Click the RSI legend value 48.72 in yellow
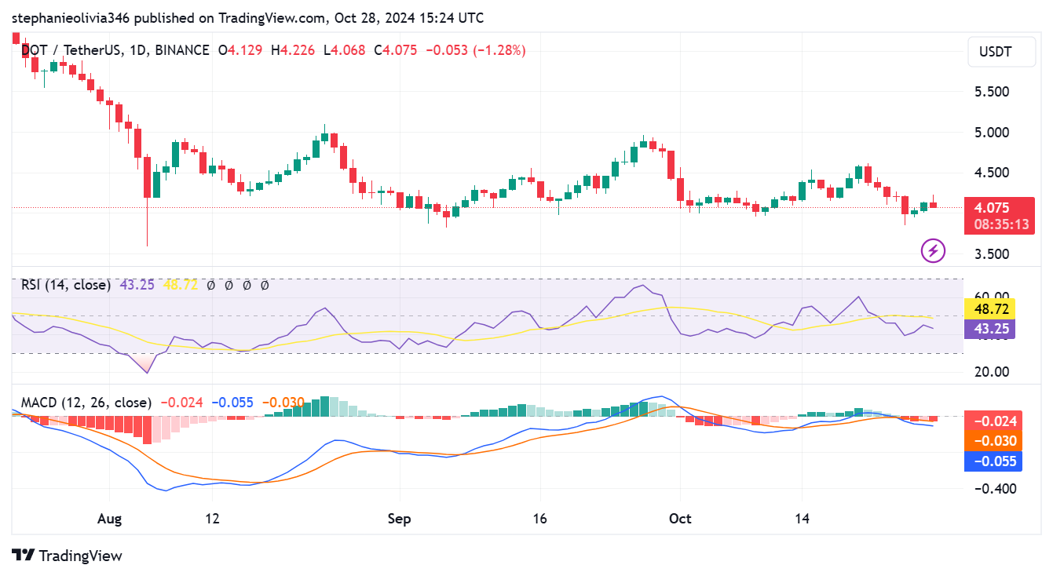Screen dimensions: 1053x576 (x=181, y=285)
